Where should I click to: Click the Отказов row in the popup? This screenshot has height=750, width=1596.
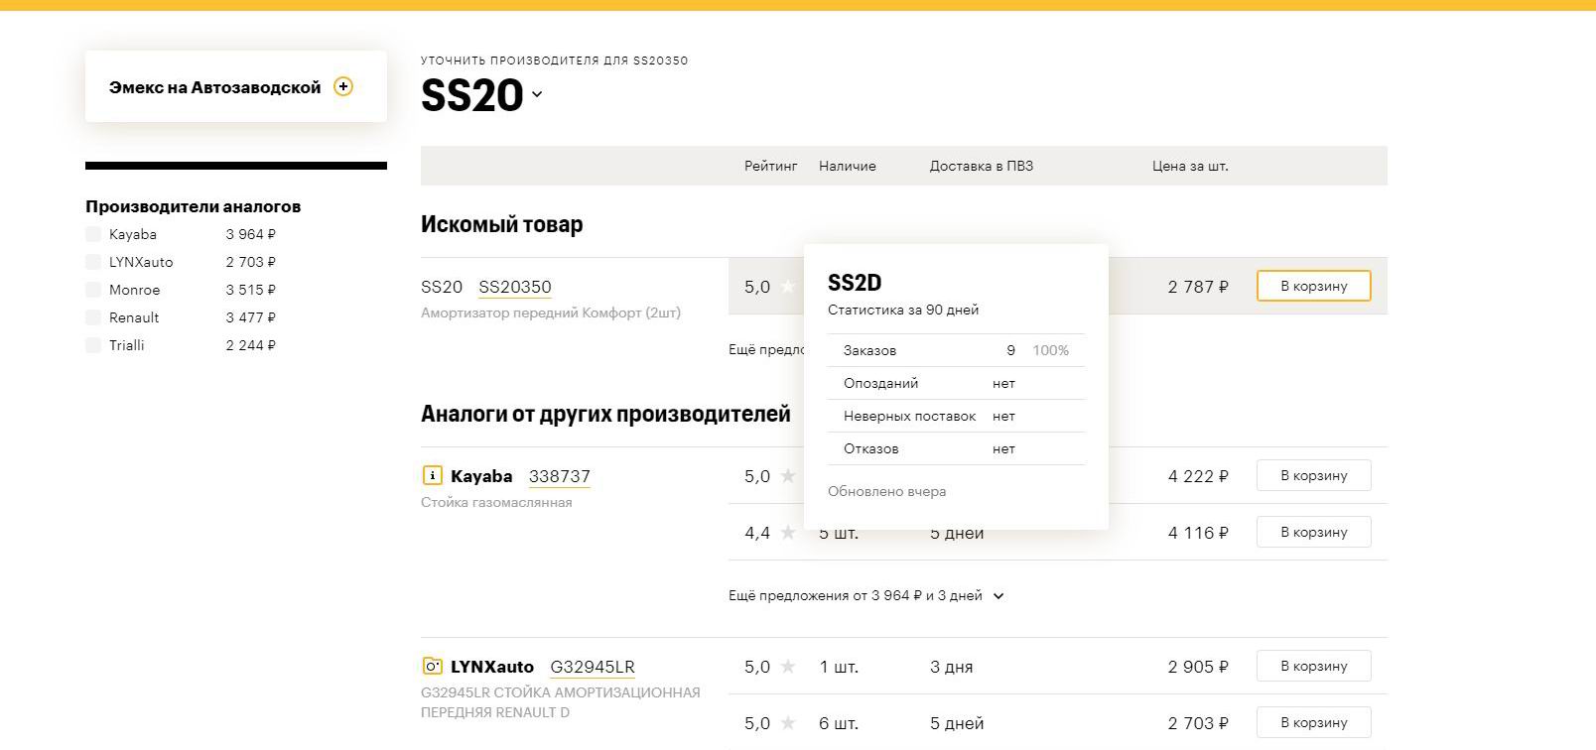[x=957, y=448]
